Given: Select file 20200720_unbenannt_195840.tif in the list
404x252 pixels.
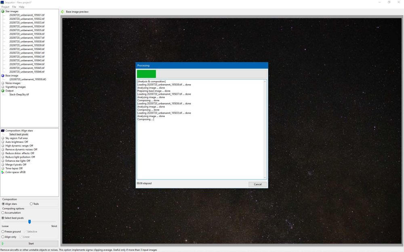Looking at the screenshot, I should point(26,49).
